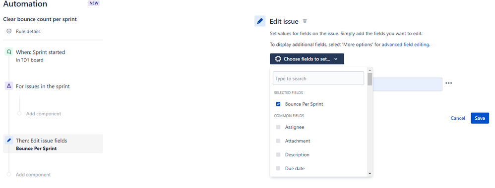This screenshot has height=188, width=495.
Task: Click the large Edit issue pencil icon
Action: point(260,21)
